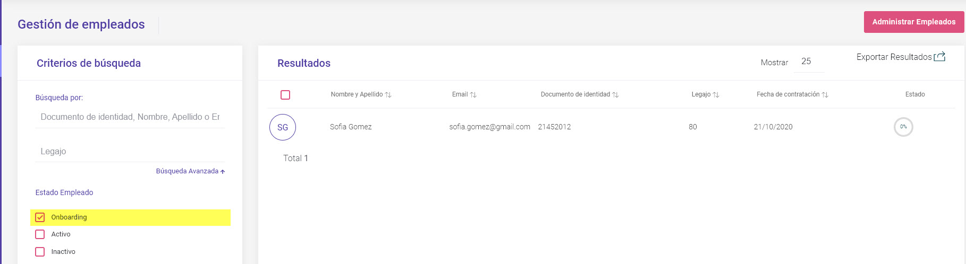Screen dimensions: 966x264
Task: Sort results by Email arrows icon
Action: point(473,95)
